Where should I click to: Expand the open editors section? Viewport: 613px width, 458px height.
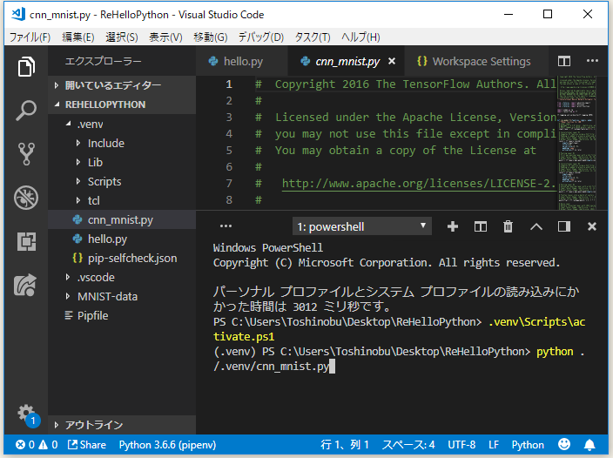point(122,85)
